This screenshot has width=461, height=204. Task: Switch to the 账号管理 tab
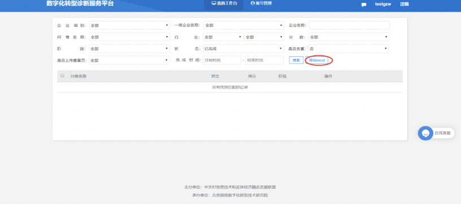261,3
